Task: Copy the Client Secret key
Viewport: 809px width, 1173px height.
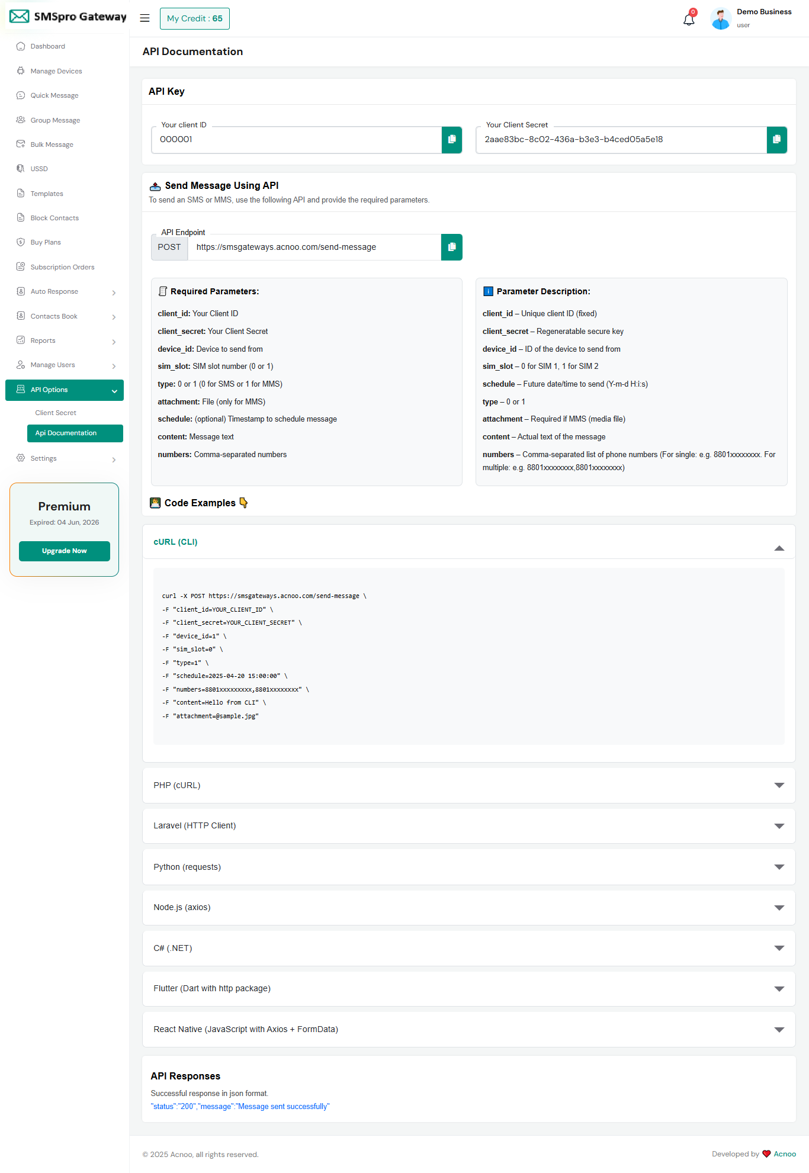Action: click(x=776, y=140)
